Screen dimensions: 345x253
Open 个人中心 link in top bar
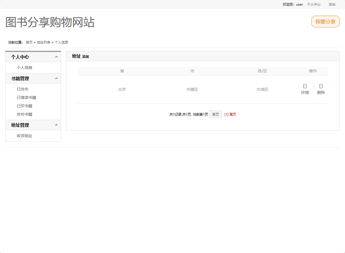click(314, 4)
